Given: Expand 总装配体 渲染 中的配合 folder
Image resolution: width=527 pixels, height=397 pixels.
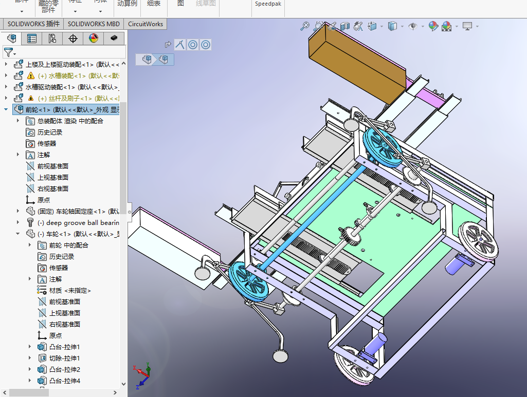Looking at the screenshot, I should [18, 121].
